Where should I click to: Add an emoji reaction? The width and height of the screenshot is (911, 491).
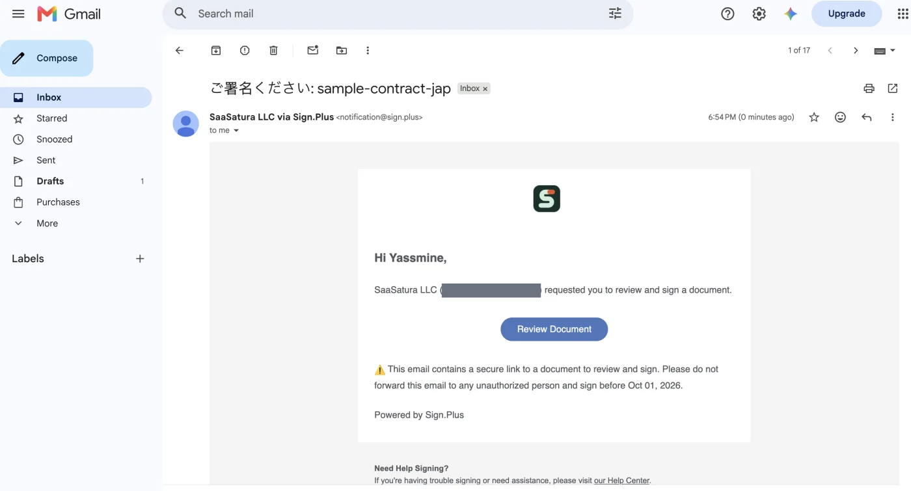point(840,117)
